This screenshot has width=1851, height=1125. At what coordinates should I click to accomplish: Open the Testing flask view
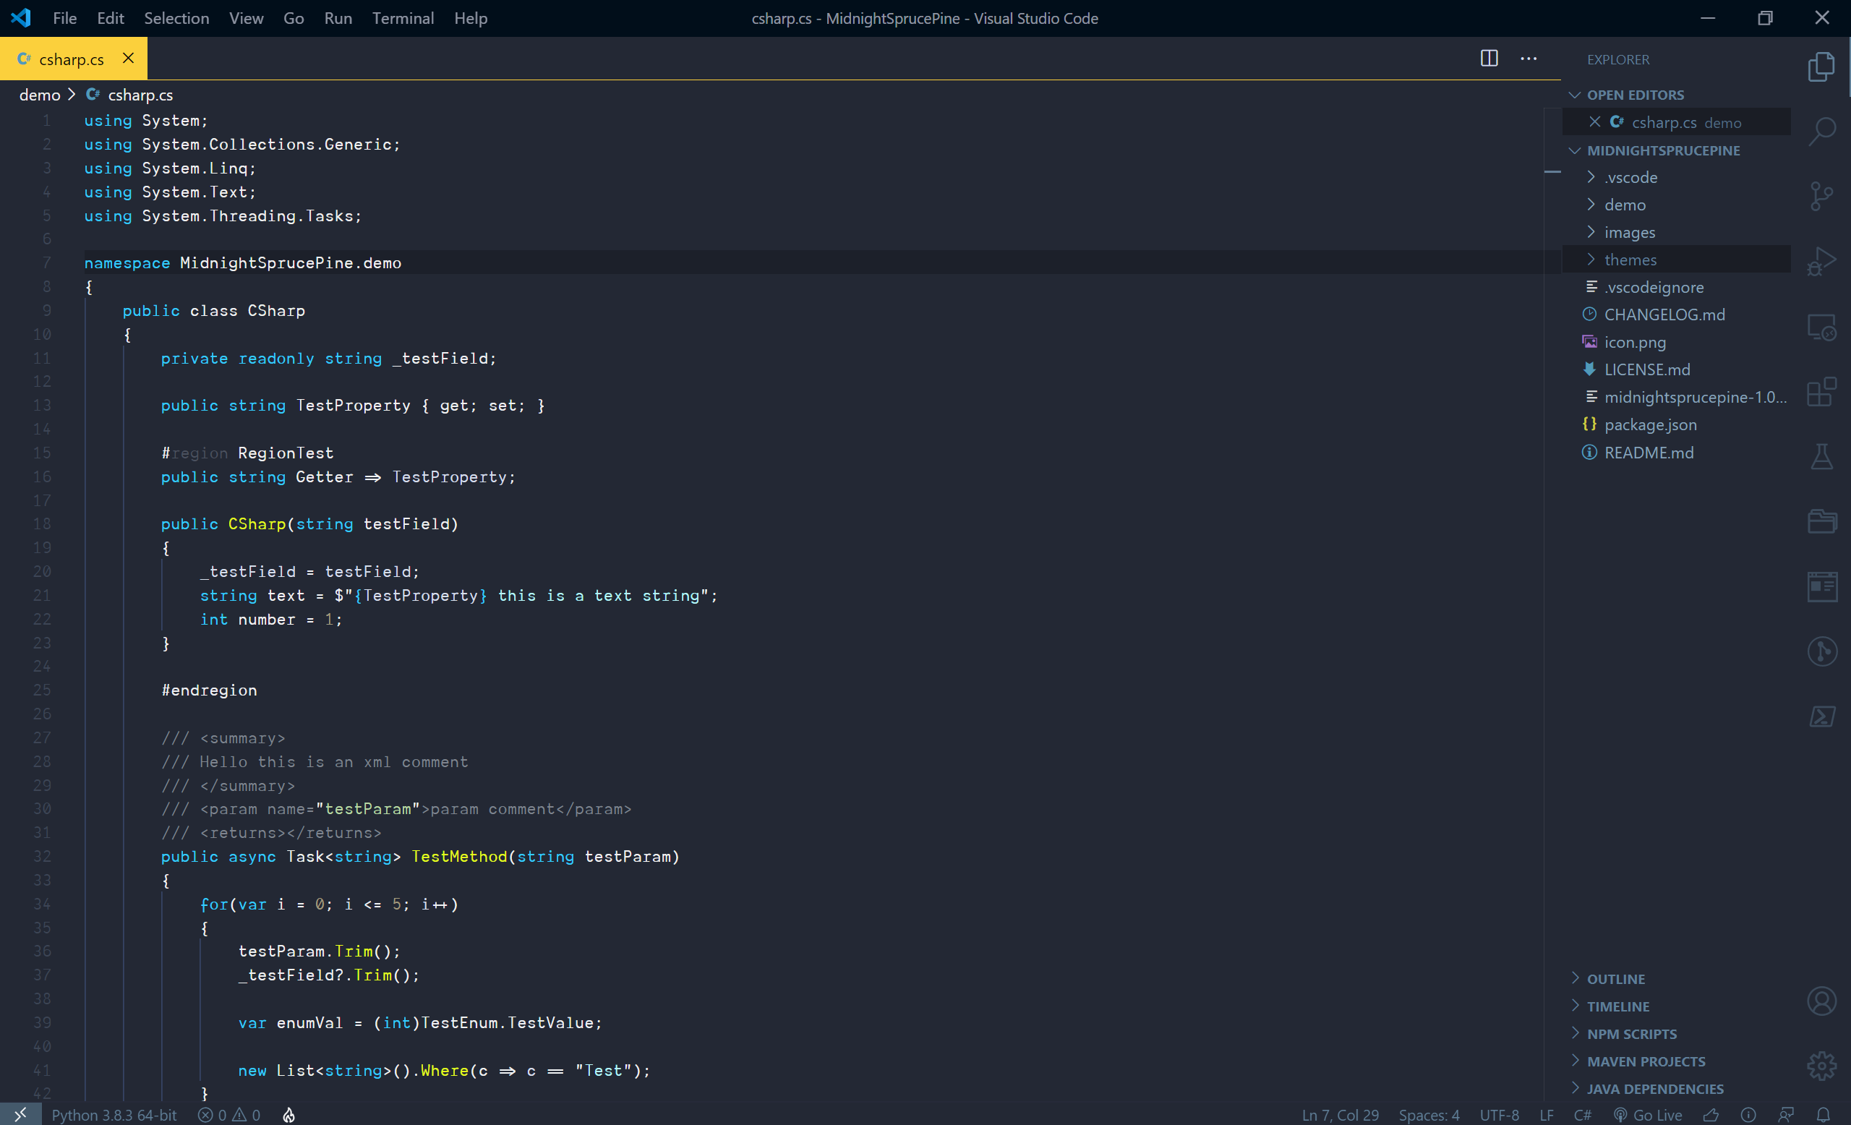[x=1821, y=457]
